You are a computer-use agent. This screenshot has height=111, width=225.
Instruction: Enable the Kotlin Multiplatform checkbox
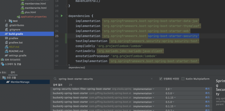click(183, 79)
